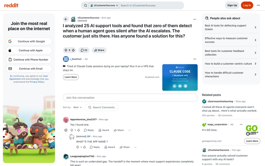Open the header three-dot overflow menu
This screenshot has height=166, width=265.
click(258, 5)
